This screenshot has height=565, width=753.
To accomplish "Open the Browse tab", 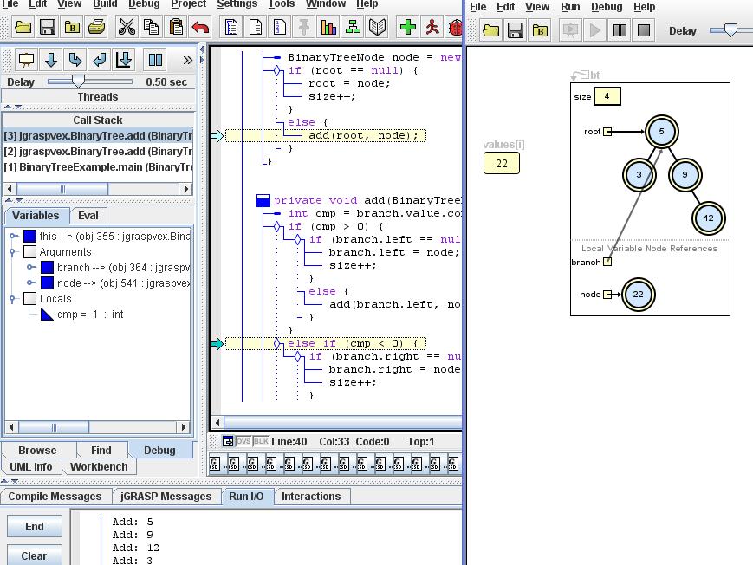I will coord(37,450).
